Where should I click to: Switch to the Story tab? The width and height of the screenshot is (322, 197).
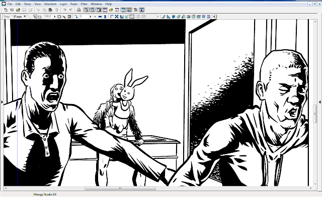coord(7,17)
